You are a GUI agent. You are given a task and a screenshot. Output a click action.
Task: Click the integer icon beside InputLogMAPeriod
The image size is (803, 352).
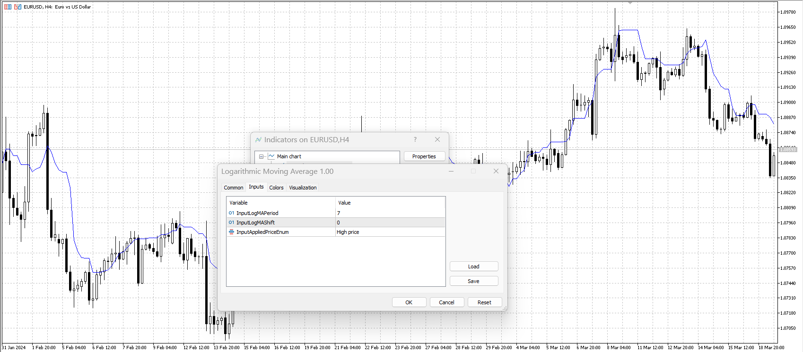click(x=231, y=213)
